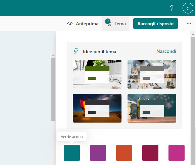Pick the orange color swatch
Image resolution: width=196 pixels, height=165 pixels.
coord(124,153)
